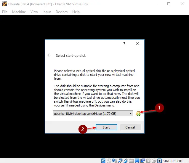The width and height of the screenshot is (189, 163).
Task: Click the STRG-RECHTS host key label
Action: tap(173, 161)
